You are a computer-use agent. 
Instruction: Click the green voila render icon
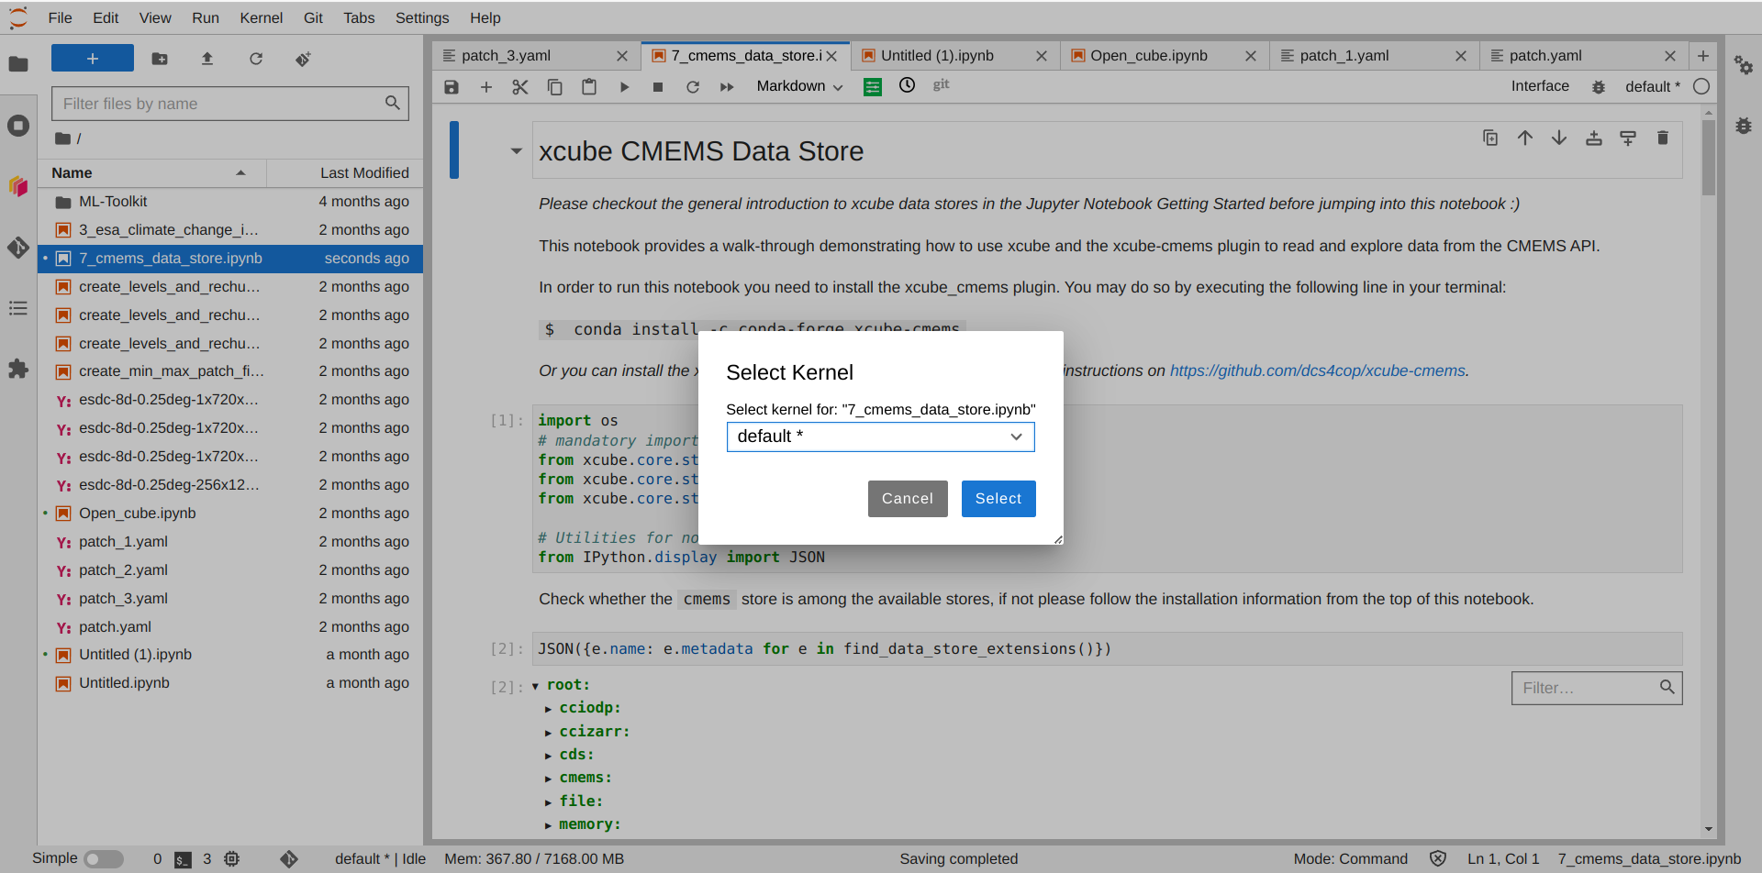[x=873, y=87]
